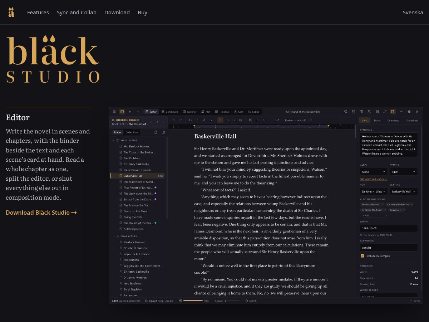429x322 pixels.
Task: Apply superscript formatting
Action: 277,120
